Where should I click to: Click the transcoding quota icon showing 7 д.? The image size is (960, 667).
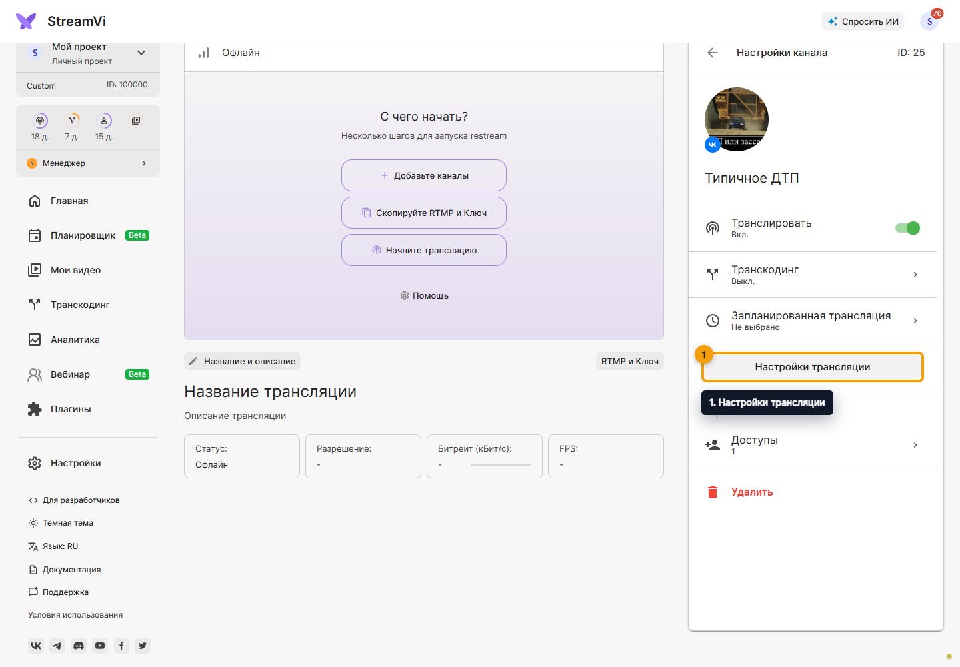(72, 121)
